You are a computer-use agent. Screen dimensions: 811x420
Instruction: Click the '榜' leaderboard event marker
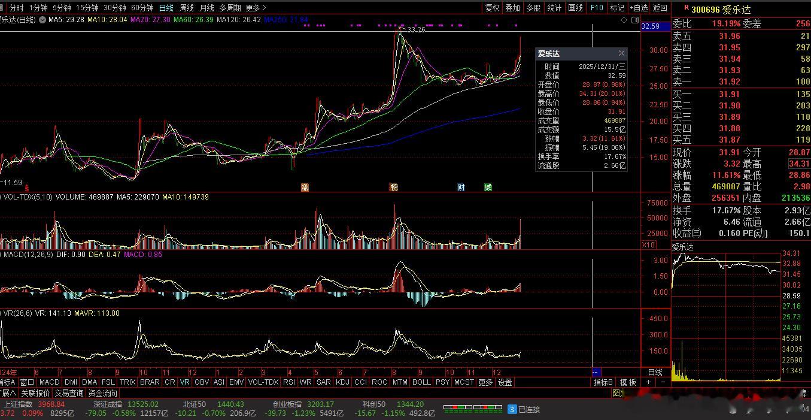(x=393, y=188)
